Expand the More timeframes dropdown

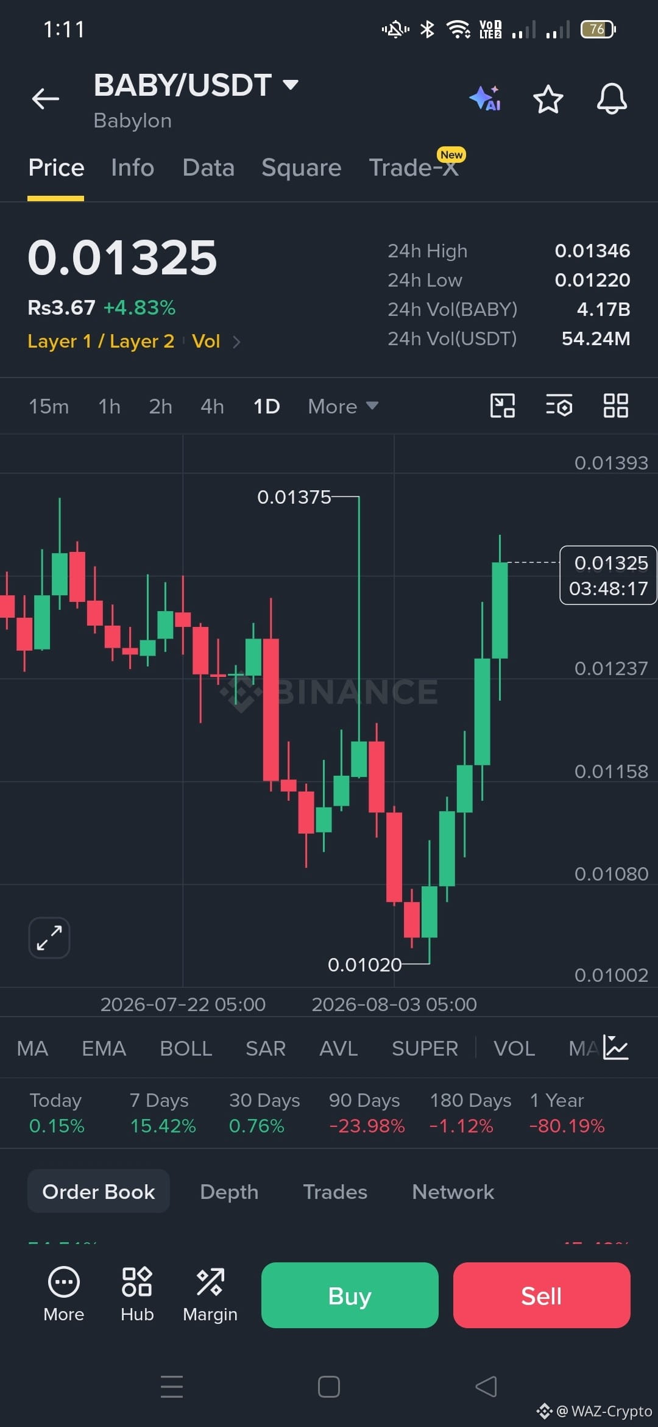344,406
